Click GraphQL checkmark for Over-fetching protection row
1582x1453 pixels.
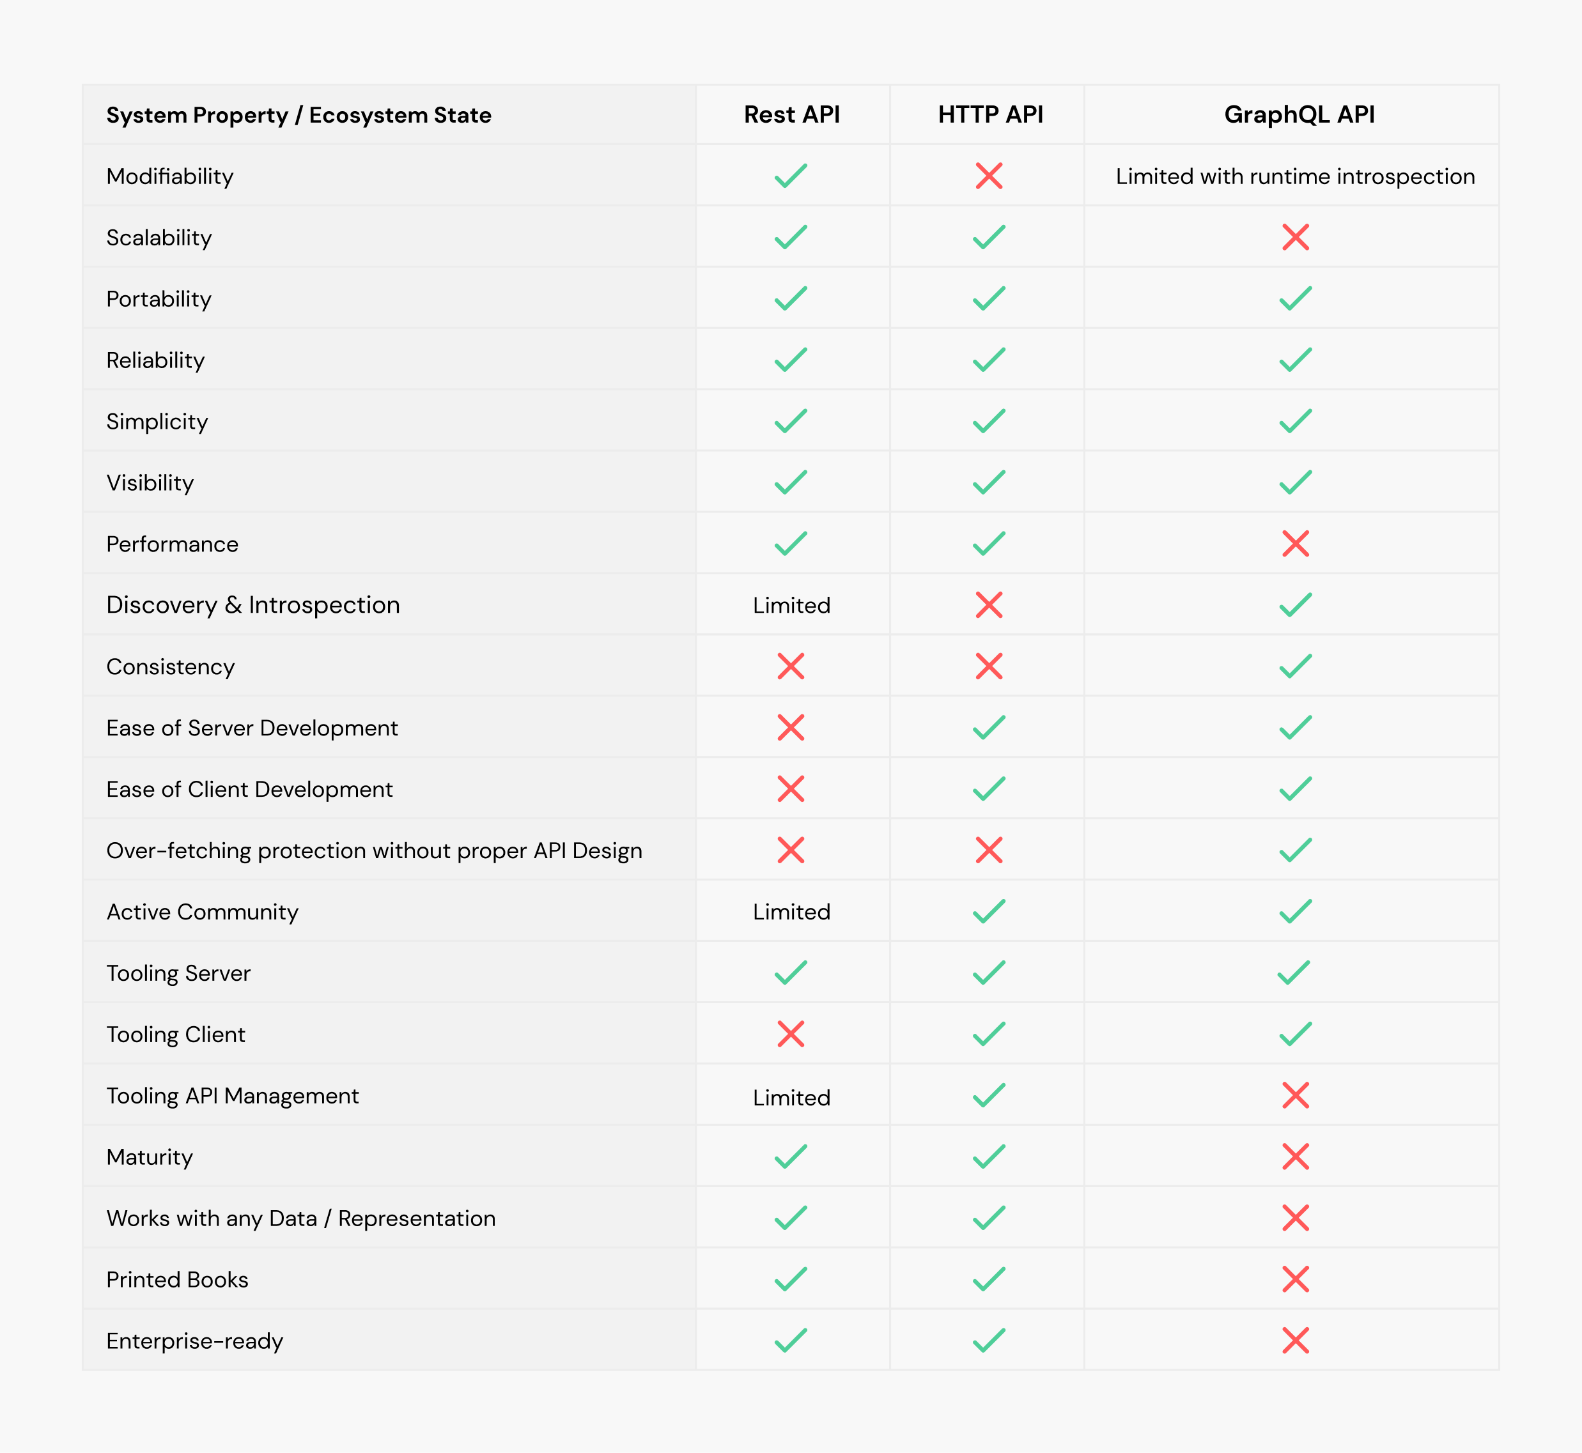(1295, 850)
